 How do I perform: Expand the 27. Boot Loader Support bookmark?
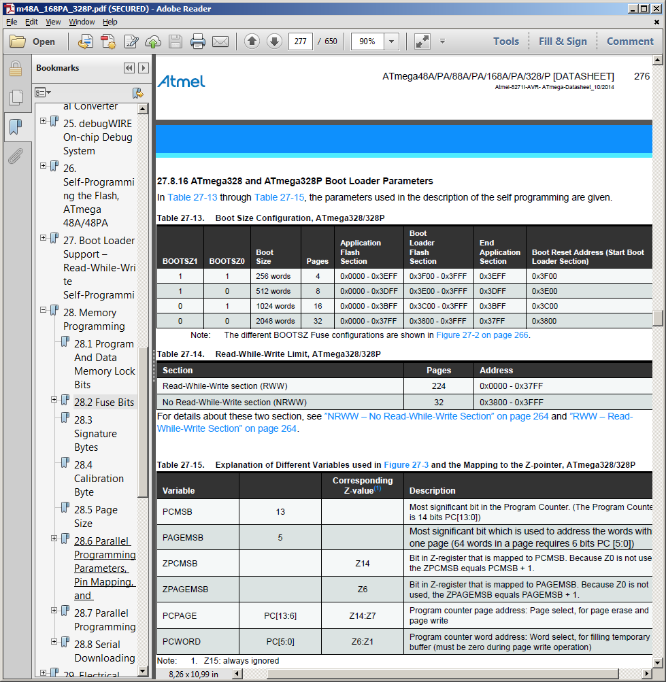[x=44, y=238]
